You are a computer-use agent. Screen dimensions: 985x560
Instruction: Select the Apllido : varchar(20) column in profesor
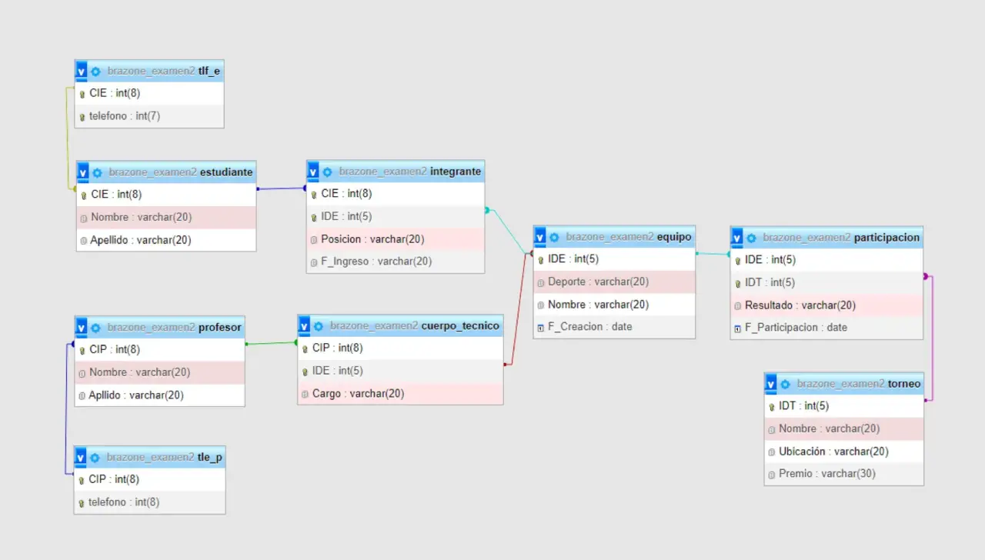click(x=160, y=395)
